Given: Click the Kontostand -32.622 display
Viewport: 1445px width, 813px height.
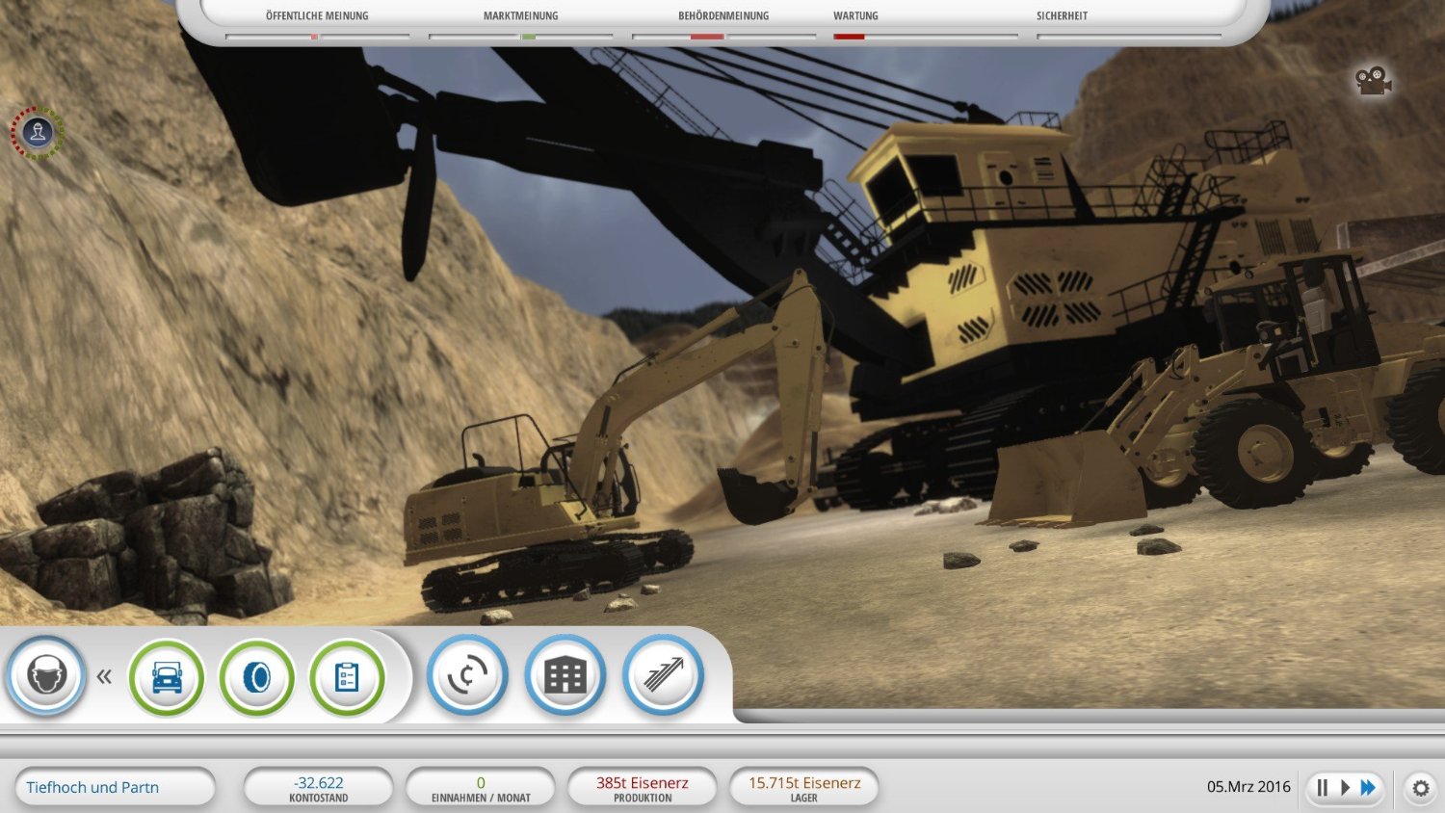Looking at the screenshot, I should [319, 787].
